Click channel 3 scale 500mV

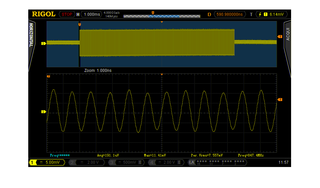[129, 162]
